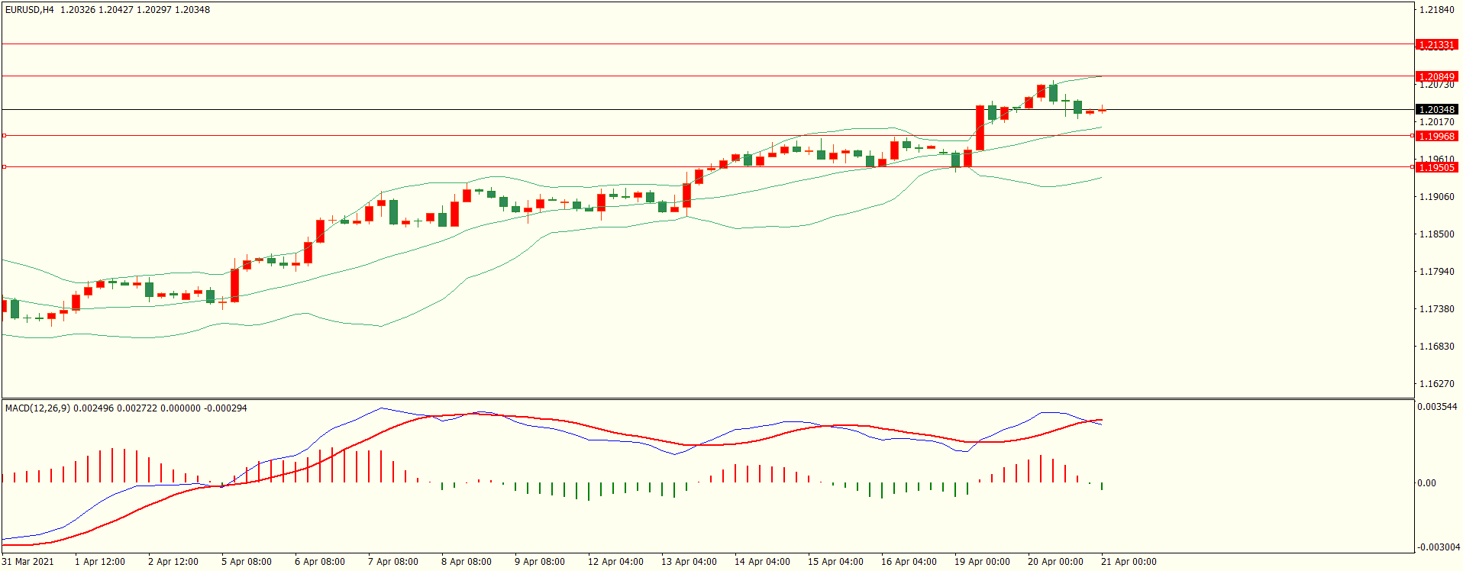Viewport: 1463px width, 571px height.
Task: Click the 1.18500 price scale value
Action: coord(1436,234)
